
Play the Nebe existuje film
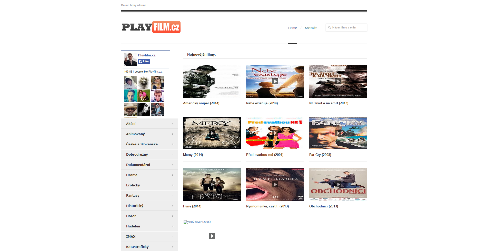[275, 81]
